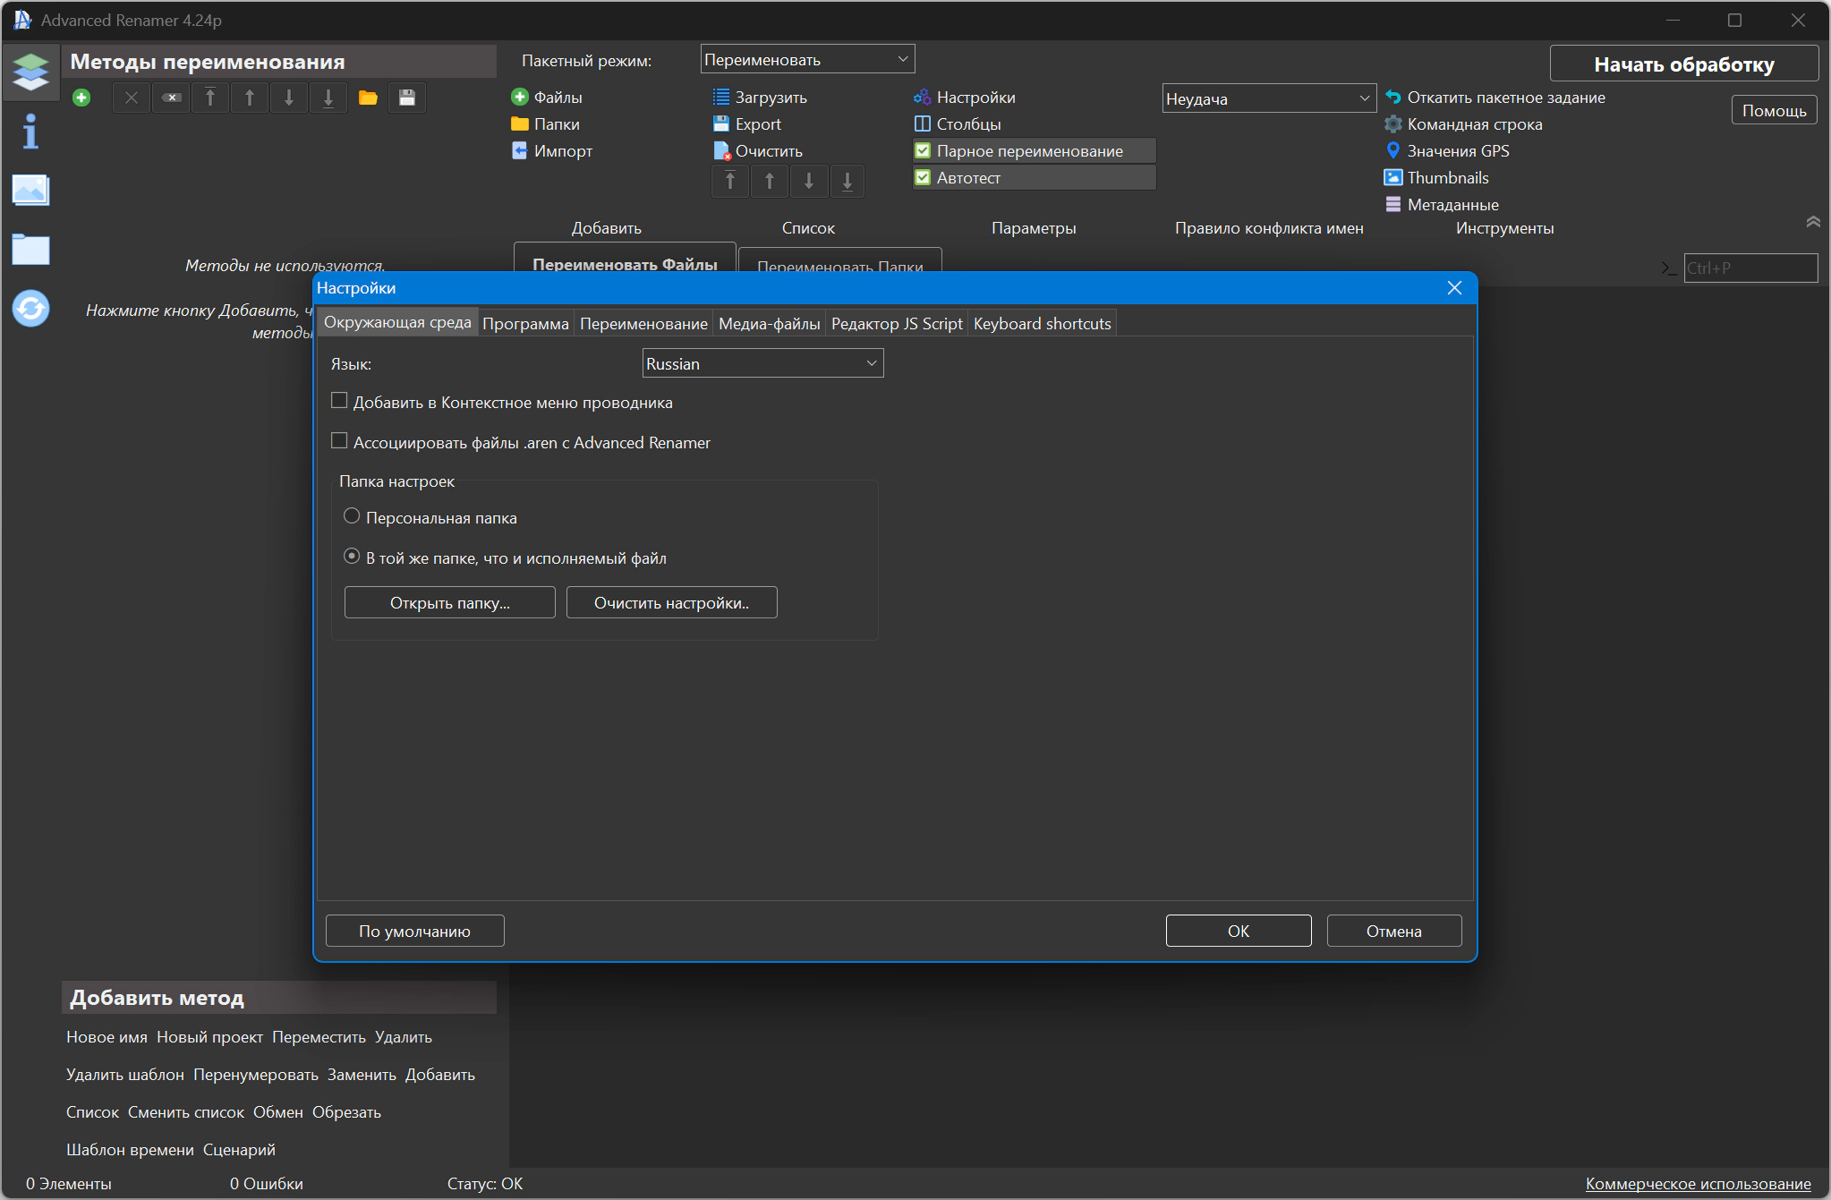The image size is (1831, 1200).
Task: Switch to the Медиа-файлы tab
Action: pos(770,324)
